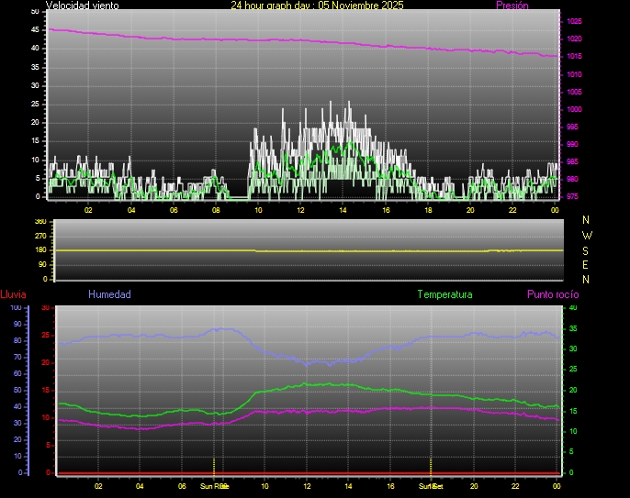
Task: Click the Sun Rise marker on time axis
Action: point(214,486)
